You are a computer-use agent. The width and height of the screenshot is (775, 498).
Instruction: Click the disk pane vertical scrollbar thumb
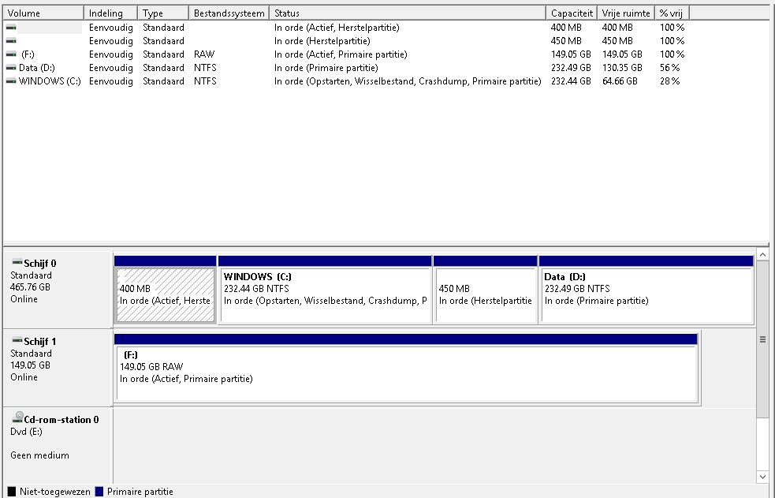point(762,339)
